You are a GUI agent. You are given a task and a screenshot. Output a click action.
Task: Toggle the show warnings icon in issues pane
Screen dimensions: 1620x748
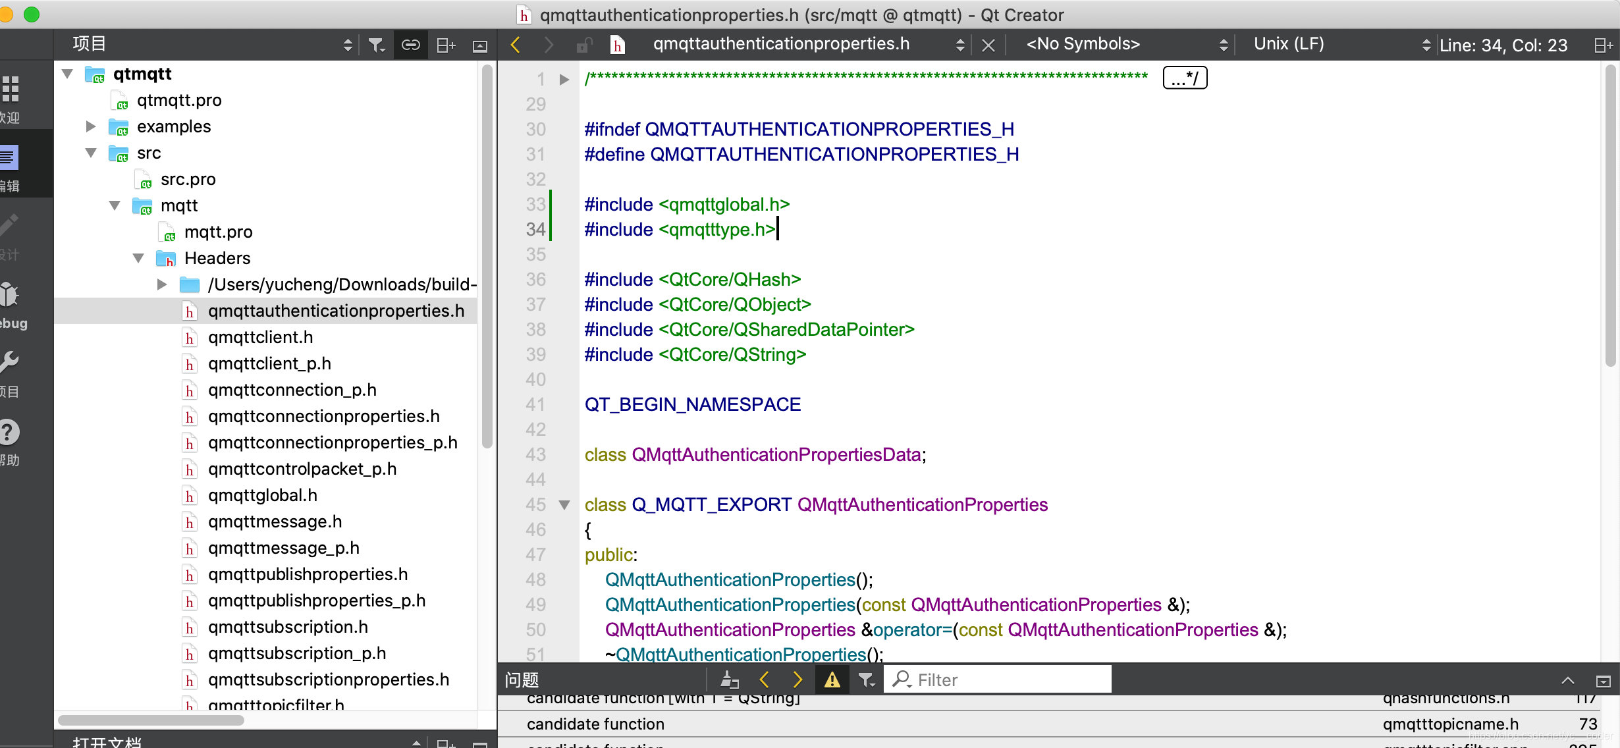[832, 680]
